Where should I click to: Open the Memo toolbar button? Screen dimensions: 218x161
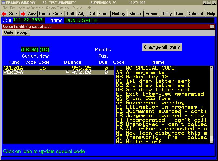coord(135,14)
